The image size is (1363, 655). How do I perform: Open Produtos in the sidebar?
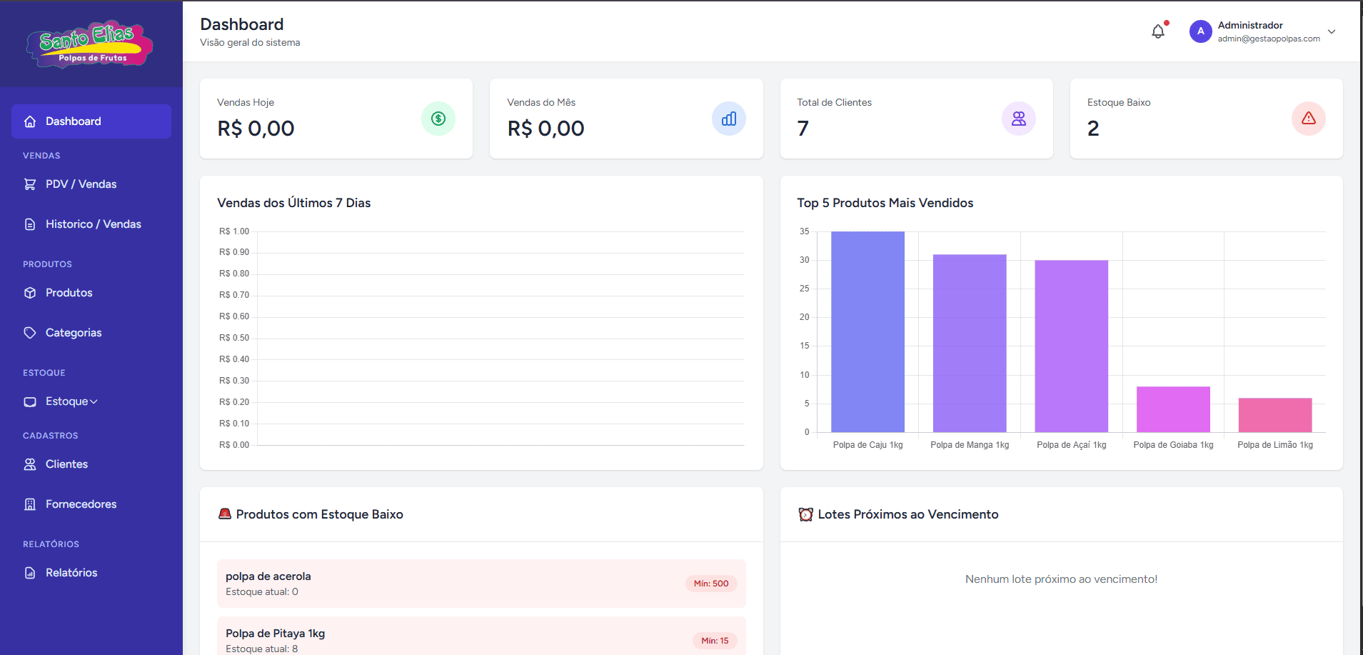pos(69,293)
